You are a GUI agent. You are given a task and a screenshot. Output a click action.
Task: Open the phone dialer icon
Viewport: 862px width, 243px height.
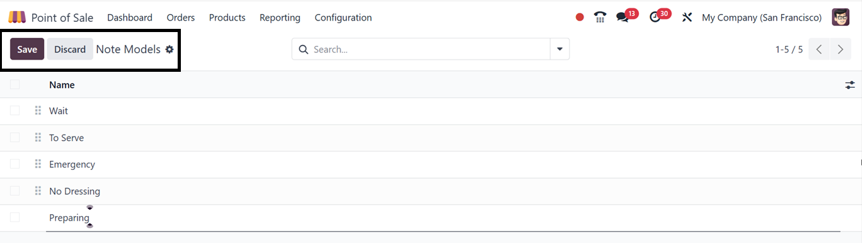(x=600, y=17)
